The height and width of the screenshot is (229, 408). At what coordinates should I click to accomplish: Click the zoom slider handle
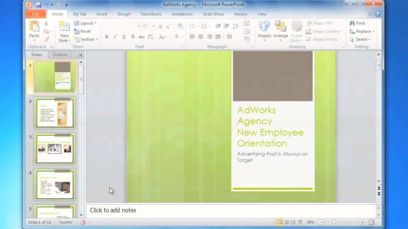pyautogui.click(x=334, y=222)
